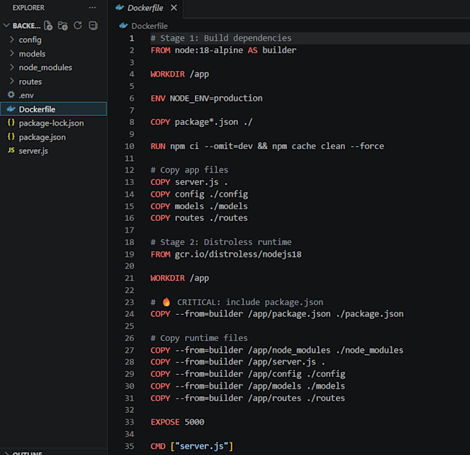Screen dimensions: 470x455
Task: Open Explorer views and more actions menu
Action: point(93,8)
